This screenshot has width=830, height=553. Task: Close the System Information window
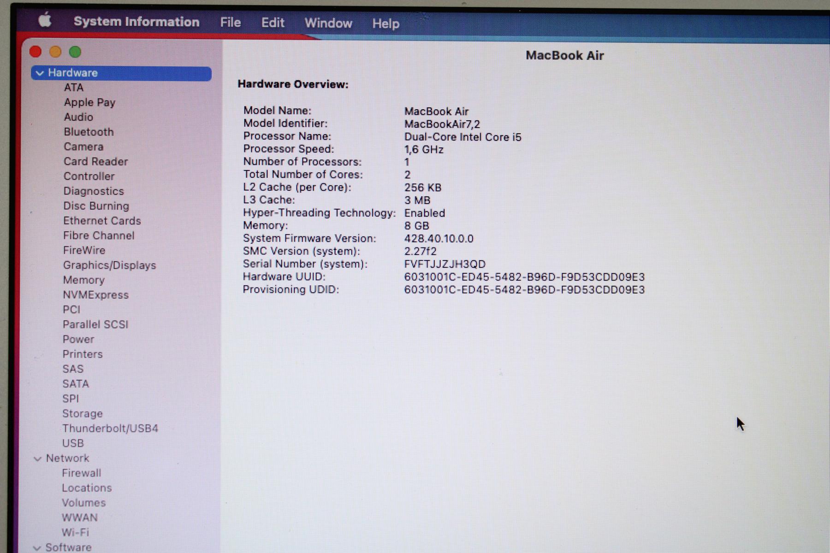(36, 52)
